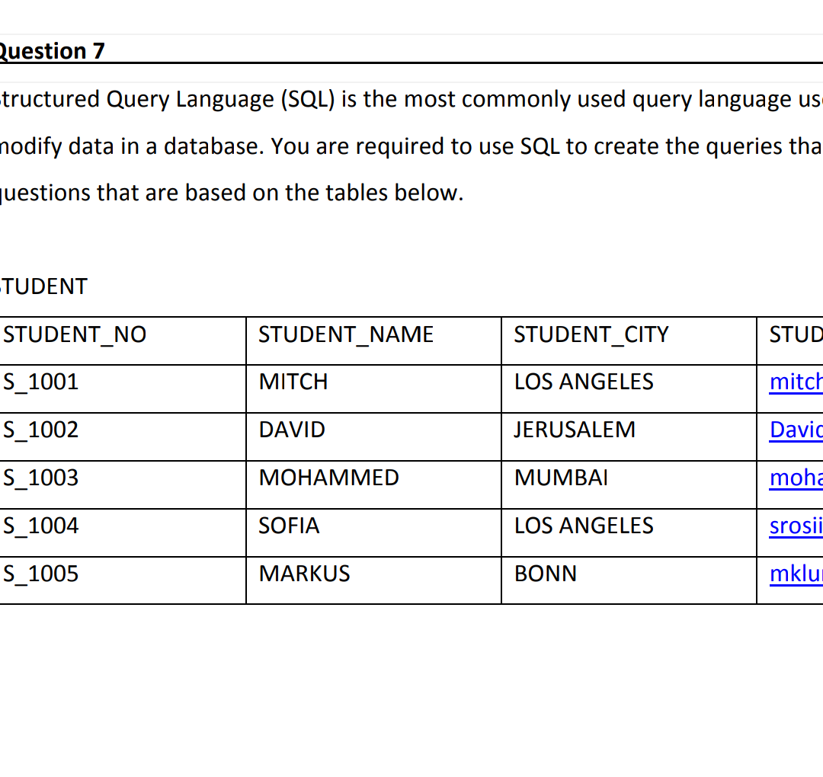
Task: Click the STUDENT table title text
Action: (43, 286)
